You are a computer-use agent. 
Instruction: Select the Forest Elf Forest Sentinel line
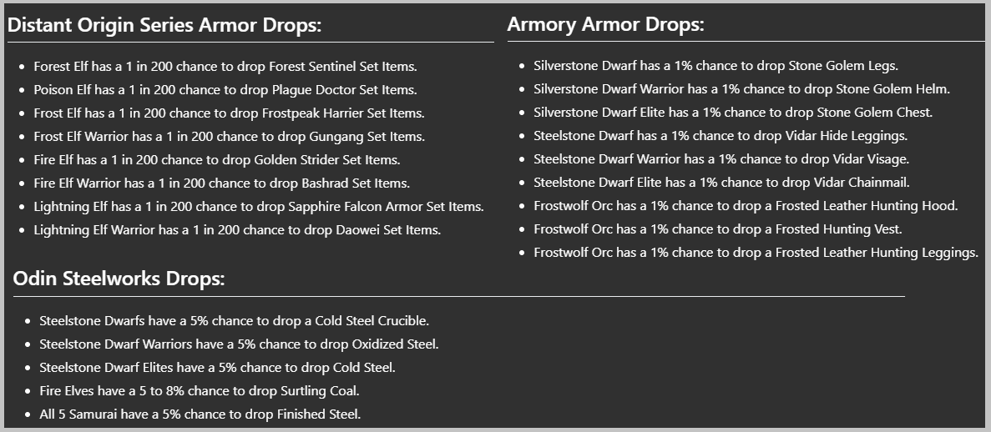click(x=225, y=67)
